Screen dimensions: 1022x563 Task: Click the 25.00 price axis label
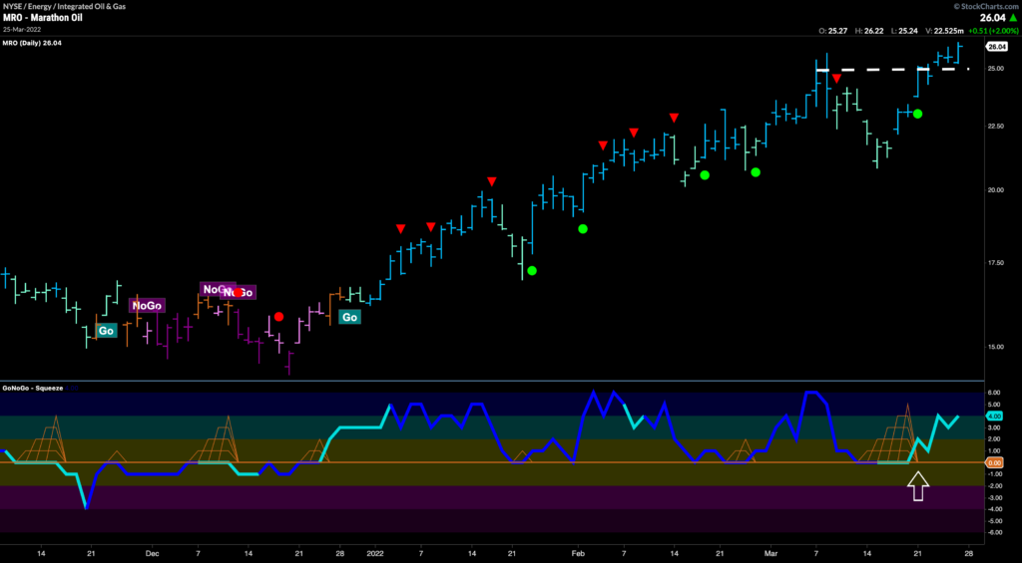tap(994, 69)
